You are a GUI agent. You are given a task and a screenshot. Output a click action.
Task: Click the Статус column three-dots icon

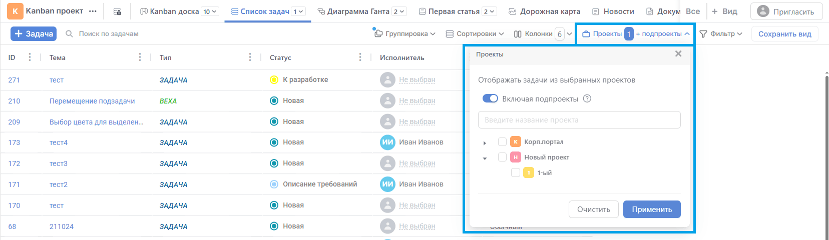pos(360,57)
